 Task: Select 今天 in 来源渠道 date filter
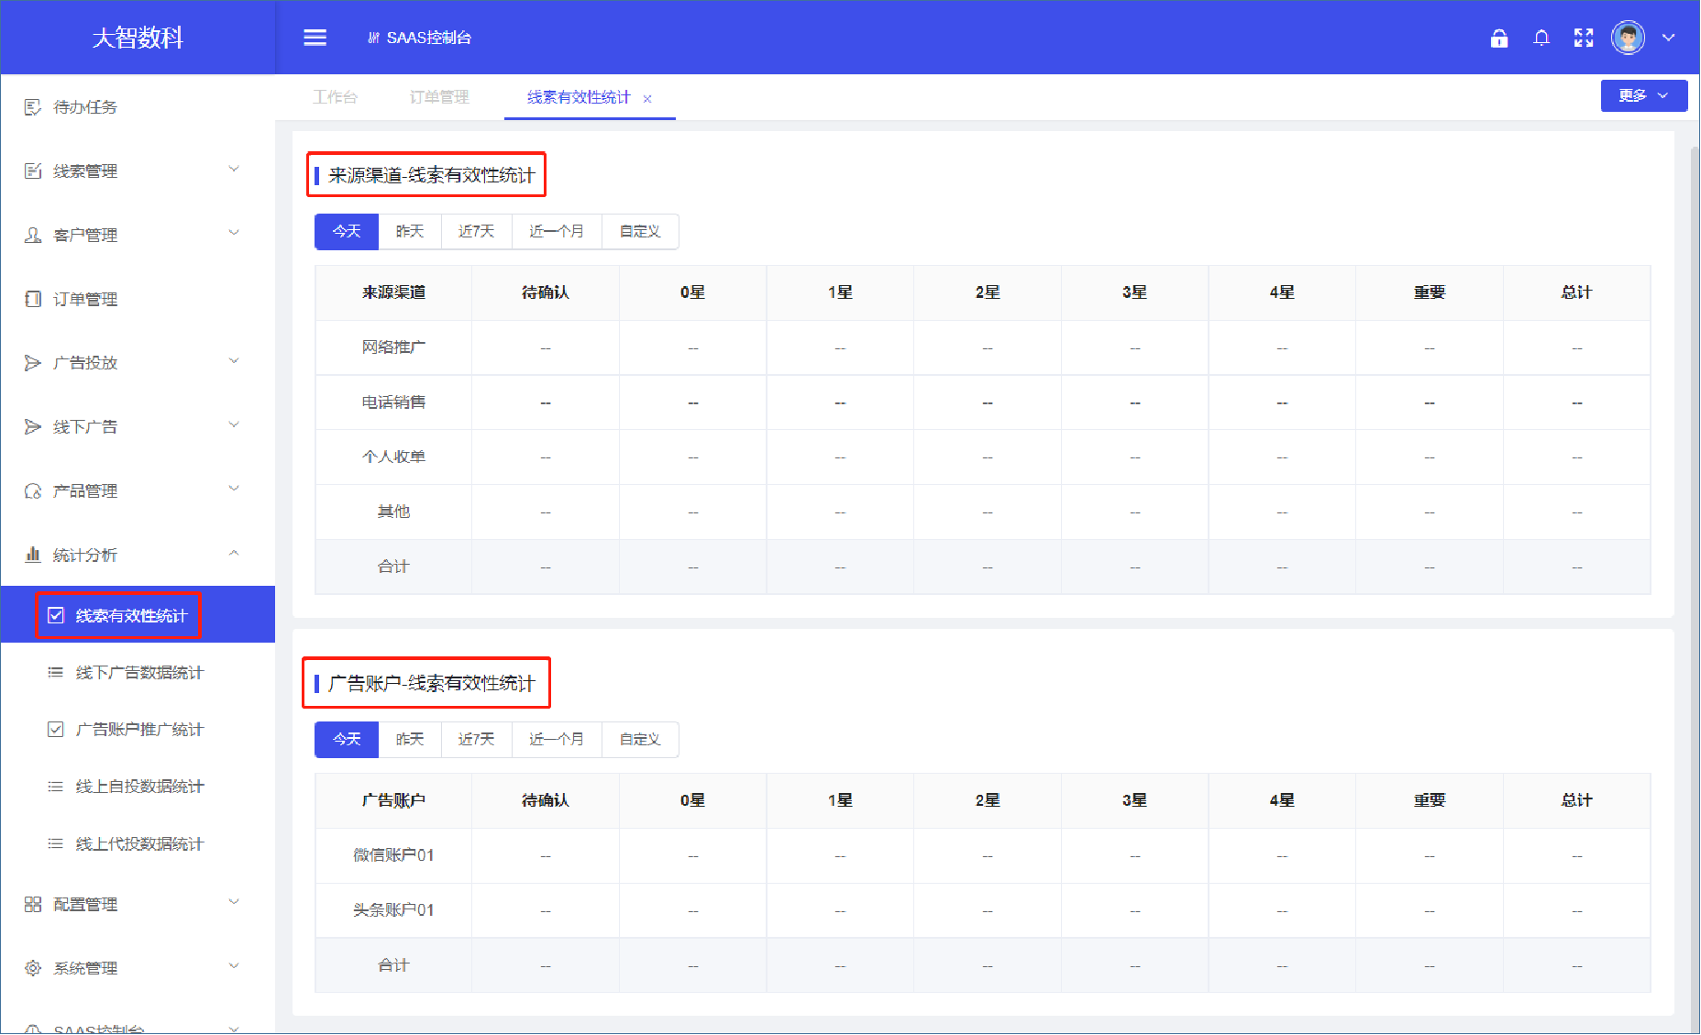pyautogui.click(x=347, y=232)
